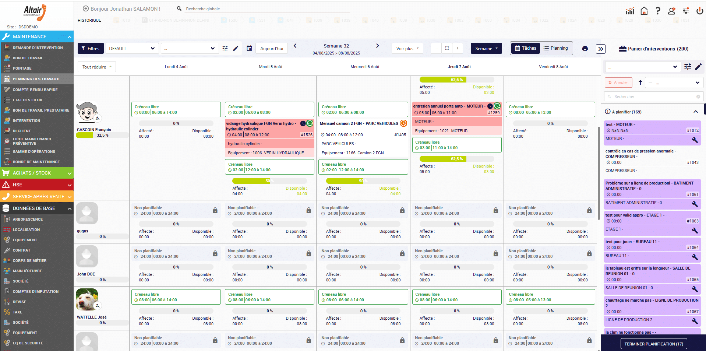The width and height of the screenshot is (706, 351).
Task: Click the Annuler button
Action: click(x=618, y=83)
